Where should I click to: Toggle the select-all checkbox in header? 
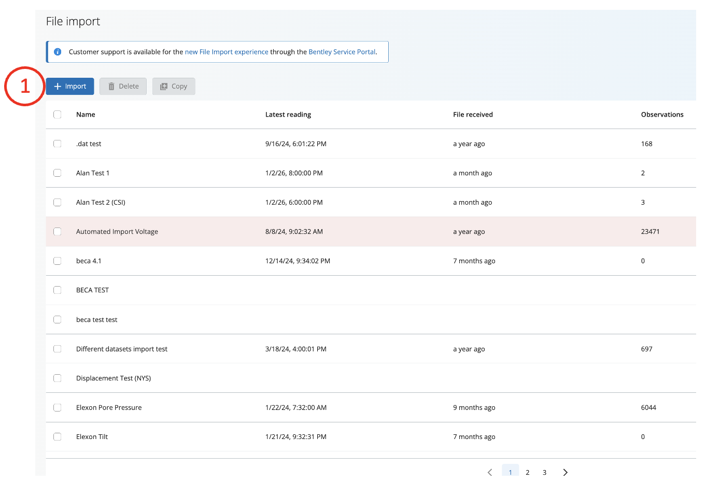pyautogui.click(x=58, y=115)
